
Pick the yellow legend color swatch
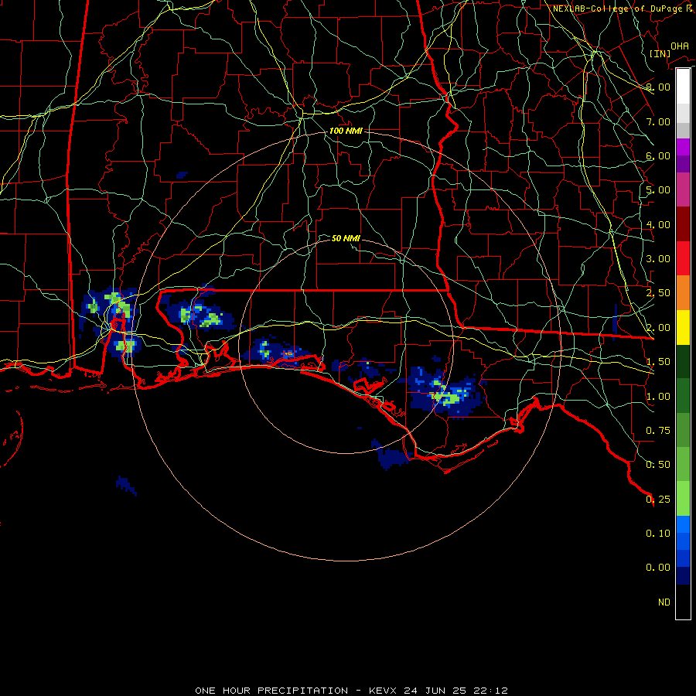click(683, 327)
